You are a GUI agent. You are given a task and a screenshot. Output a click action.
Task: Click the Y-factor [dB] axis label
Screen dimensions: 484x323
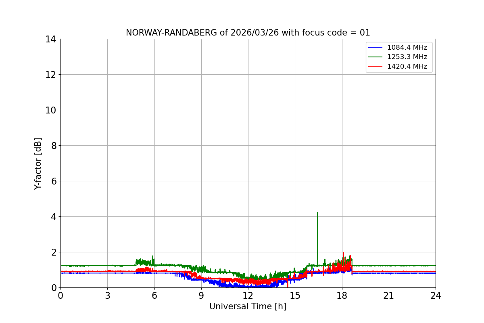coord(38,164)
